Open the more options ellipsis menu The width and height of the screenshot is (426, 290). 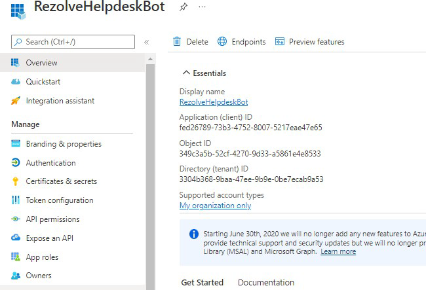pos(202,7)
